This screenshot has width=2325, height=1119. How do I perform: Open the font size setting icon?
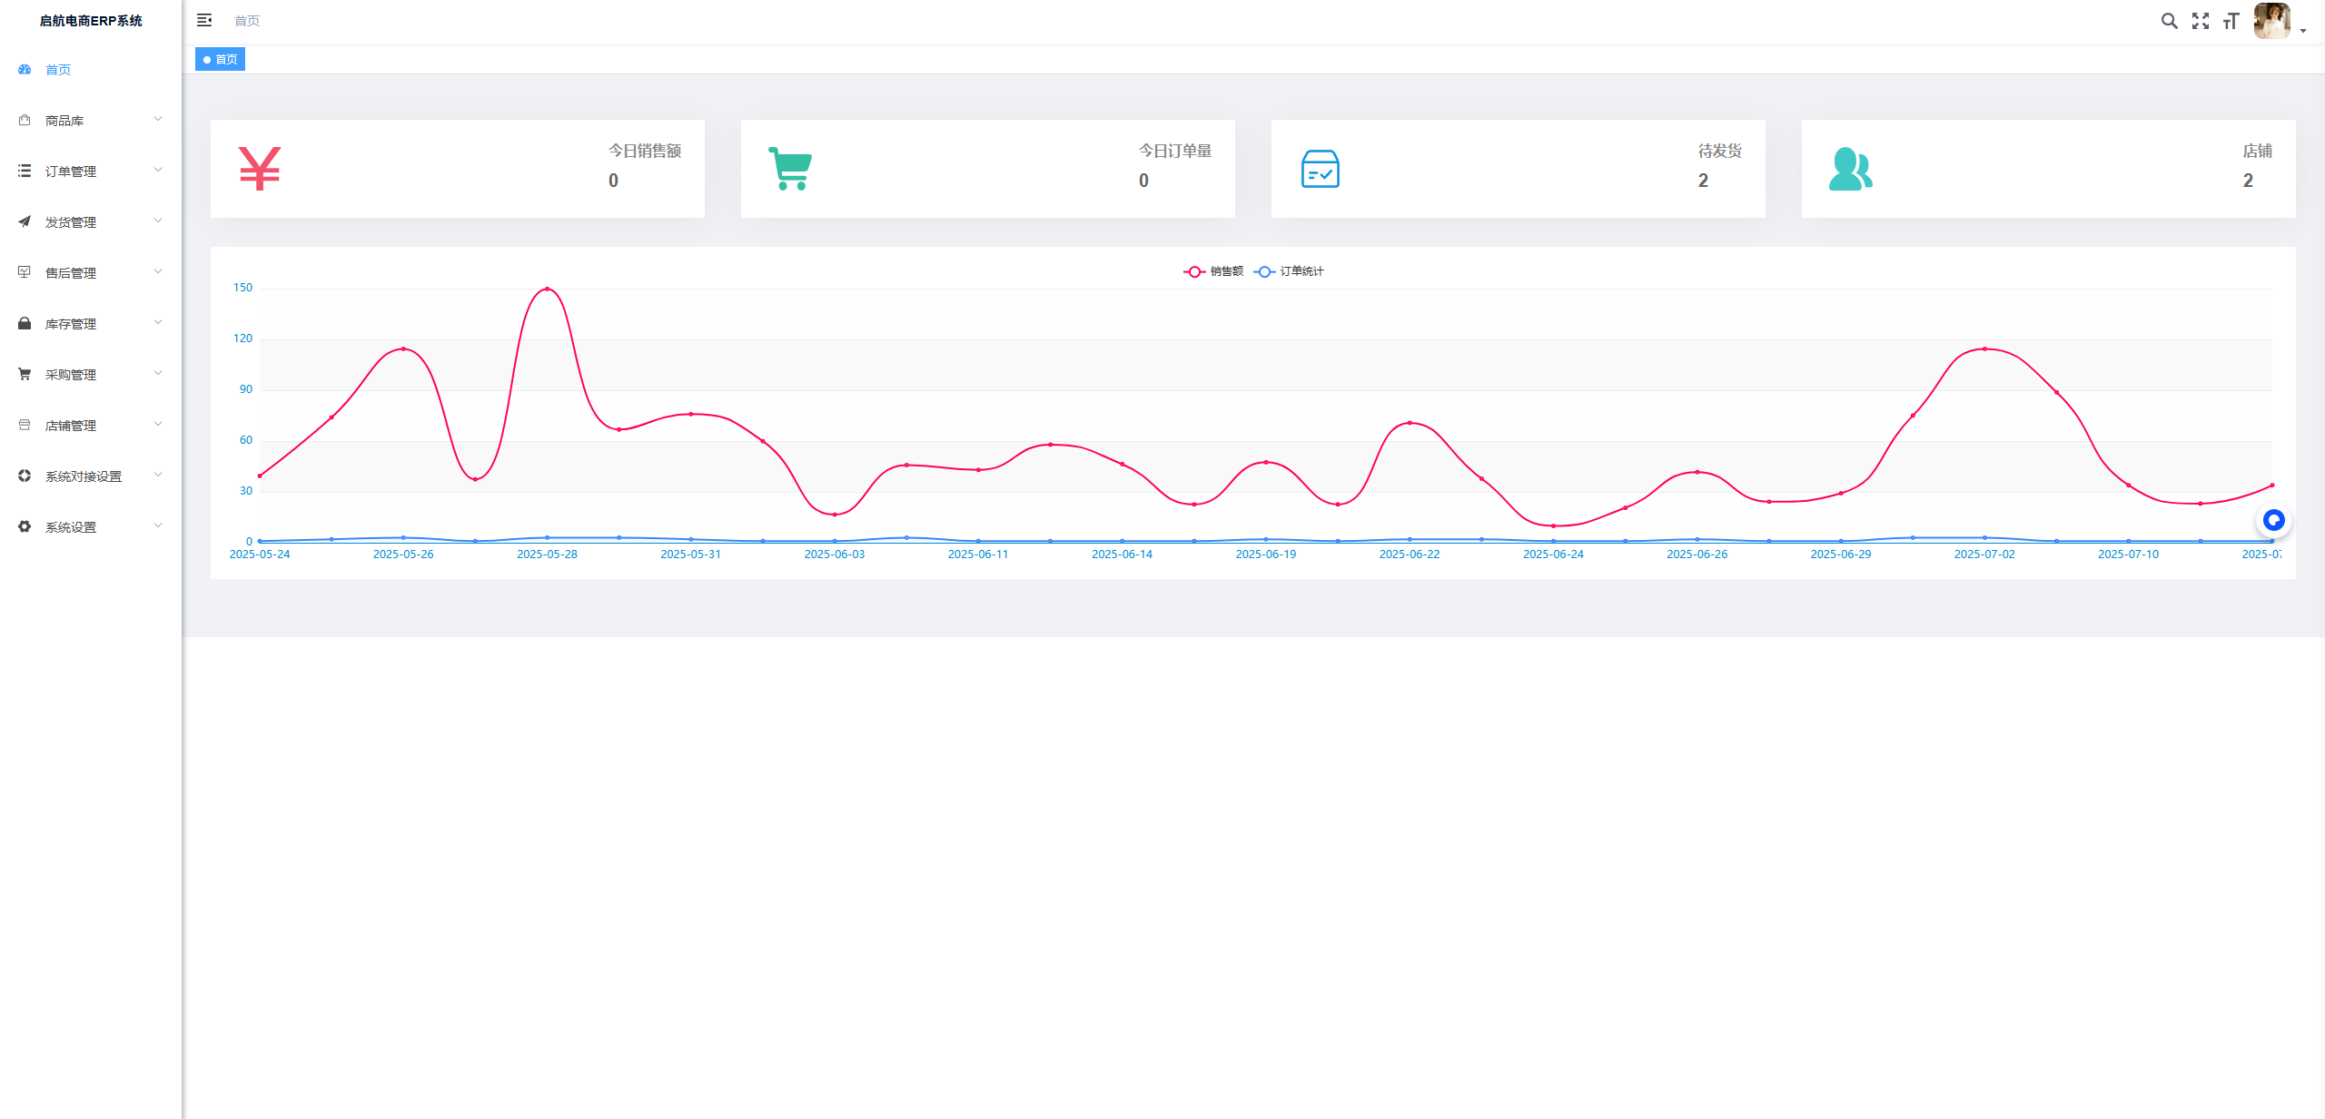click(x=2231, y=21)
